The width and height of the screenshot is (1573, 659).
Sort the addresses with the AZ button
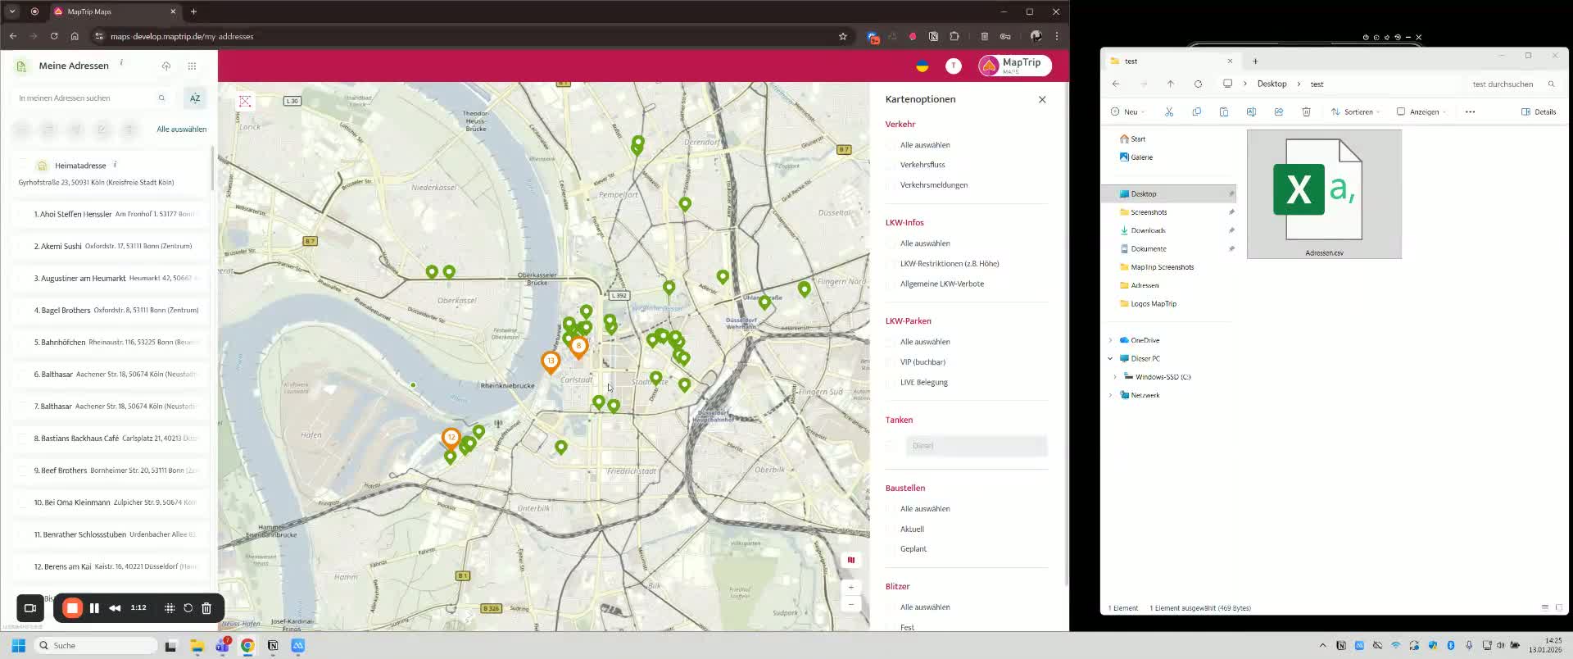195,98
